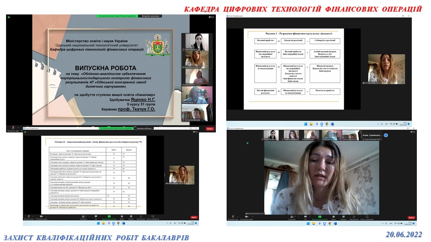
Task: Open tray overflow chevron below Таблиця 12 window
Action: 167,223
